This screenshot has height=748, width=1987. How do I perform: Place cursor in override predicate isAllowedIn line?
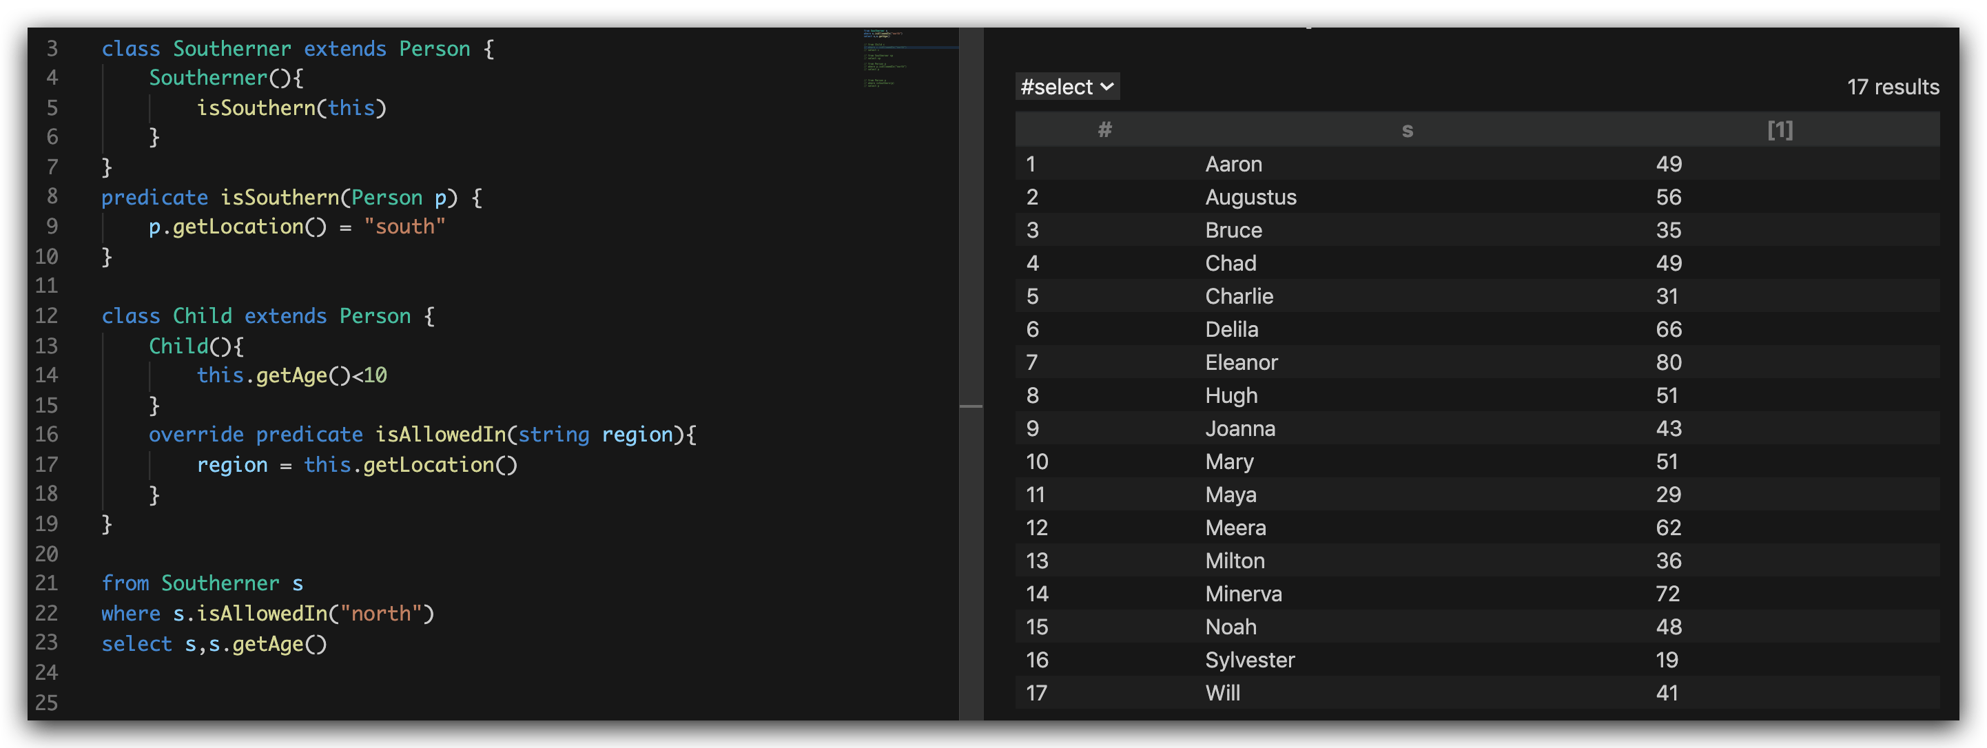click(423, 435)
